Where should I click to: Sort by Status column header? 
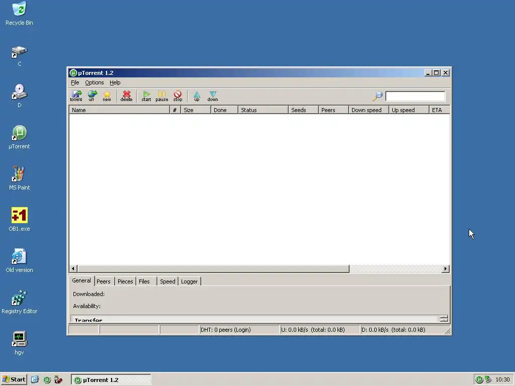(263, 110)
